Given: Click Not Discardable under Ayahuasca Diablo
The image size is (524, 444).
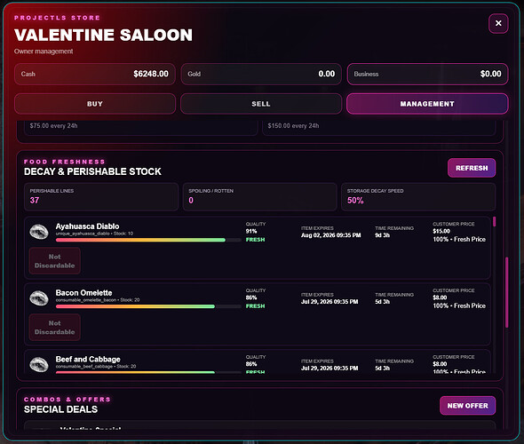Looking at the screenshot, I should tap(55, 261).
